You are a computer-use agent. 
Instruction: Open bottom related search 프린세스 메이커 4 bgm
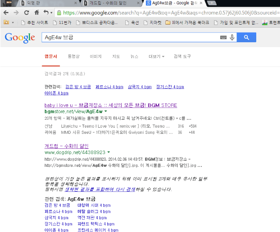click(98, 230)
